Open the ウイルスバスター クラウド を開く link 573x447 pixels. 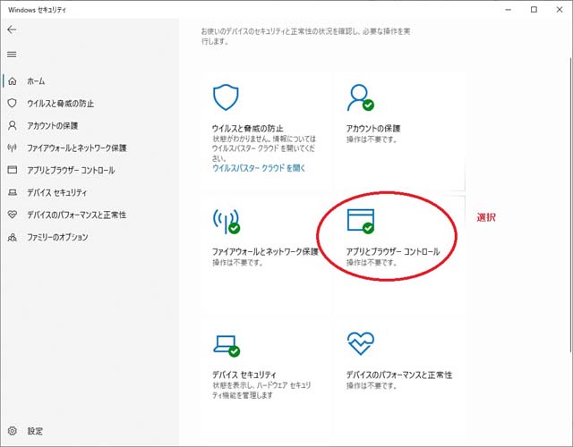[x=259, y=168]
